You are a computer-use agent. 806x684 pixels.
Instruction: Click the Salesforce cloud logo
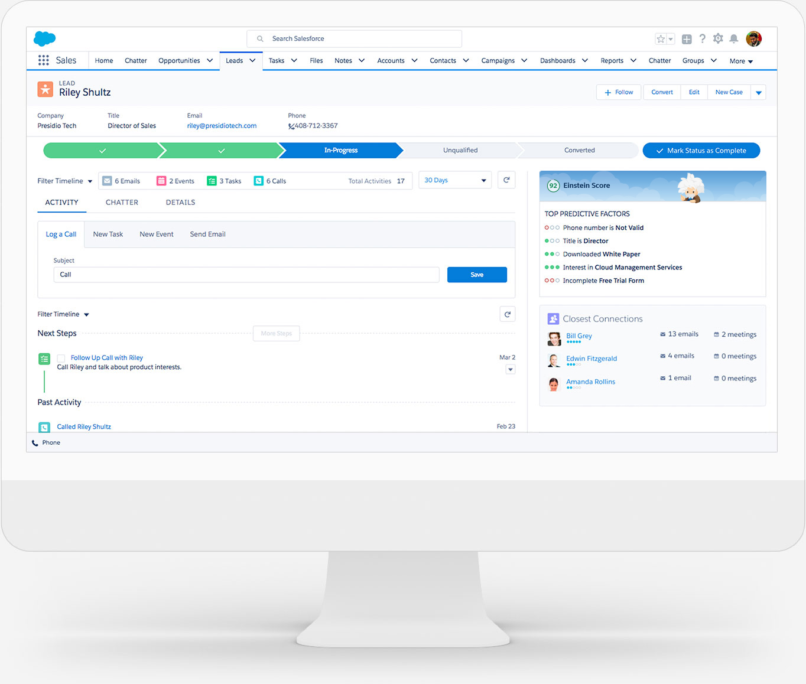(44, 38)
